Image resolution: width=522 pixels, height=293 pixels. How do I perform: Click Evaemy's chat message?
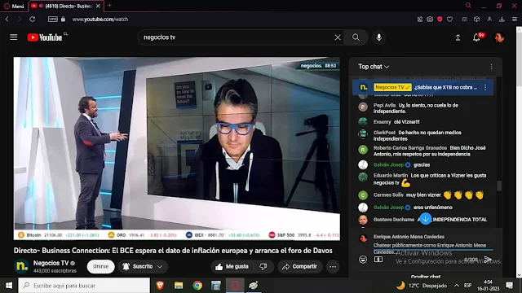422,122
